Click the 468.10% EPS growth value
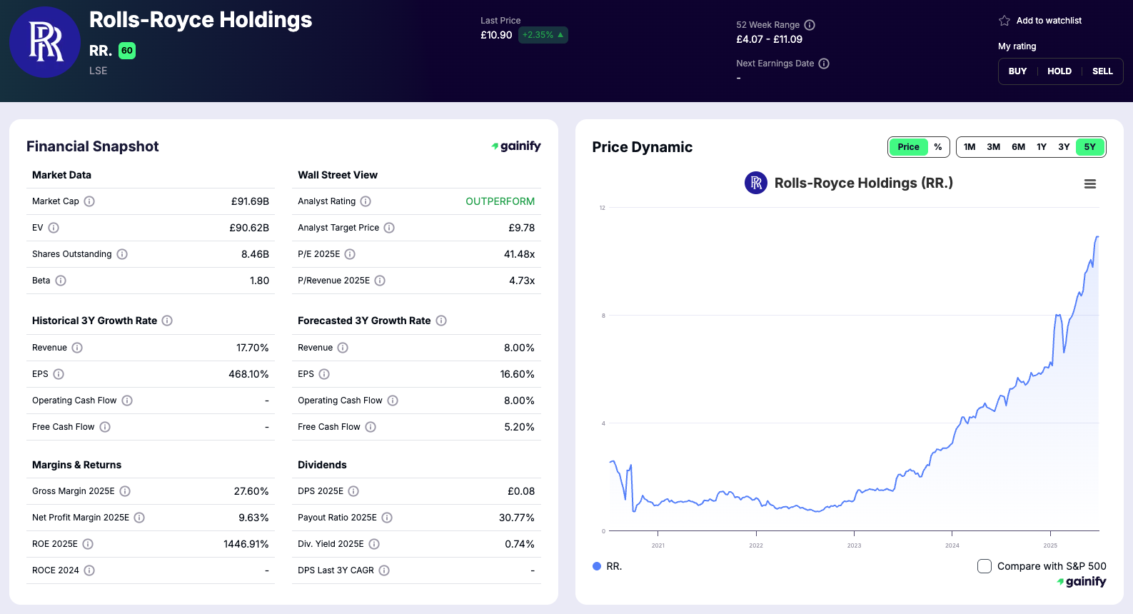The image size is (1133, 614). pyautogui.click(x=248, y=374)
